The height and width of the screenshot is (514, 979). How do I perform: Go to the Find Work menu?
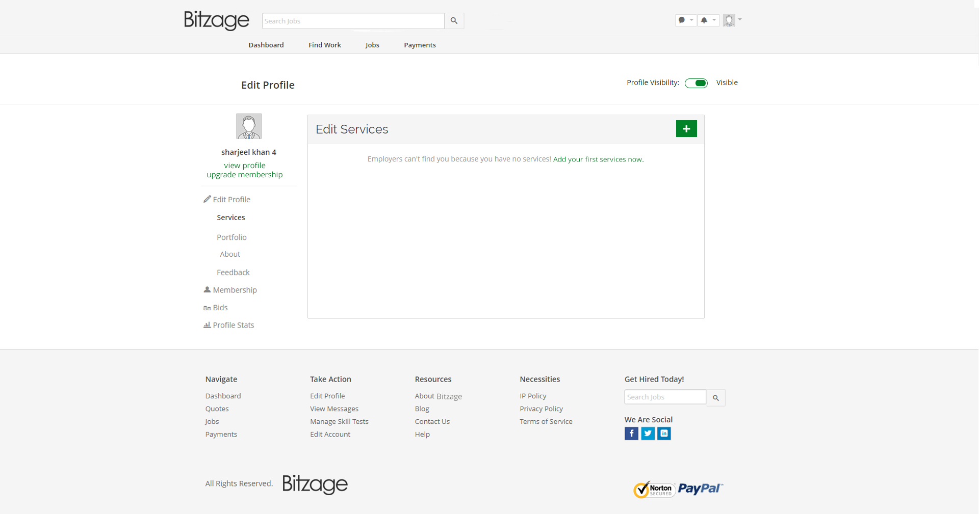(x=324, y=45)
